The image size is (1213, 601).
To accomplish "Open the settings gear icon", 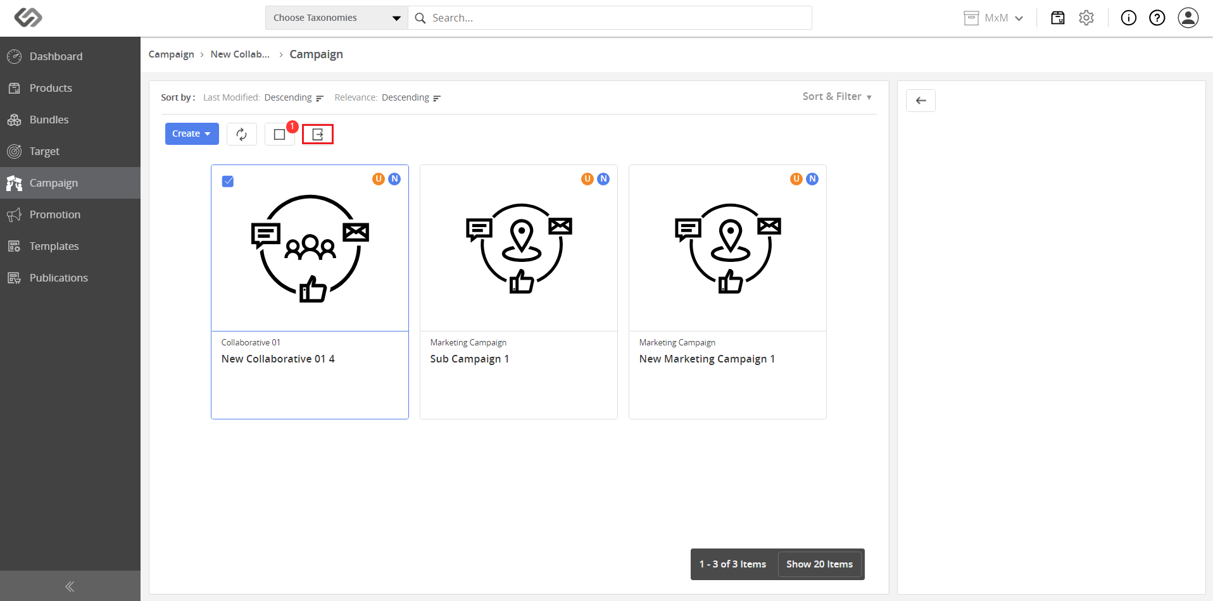I will click(x=1086, y=18).
